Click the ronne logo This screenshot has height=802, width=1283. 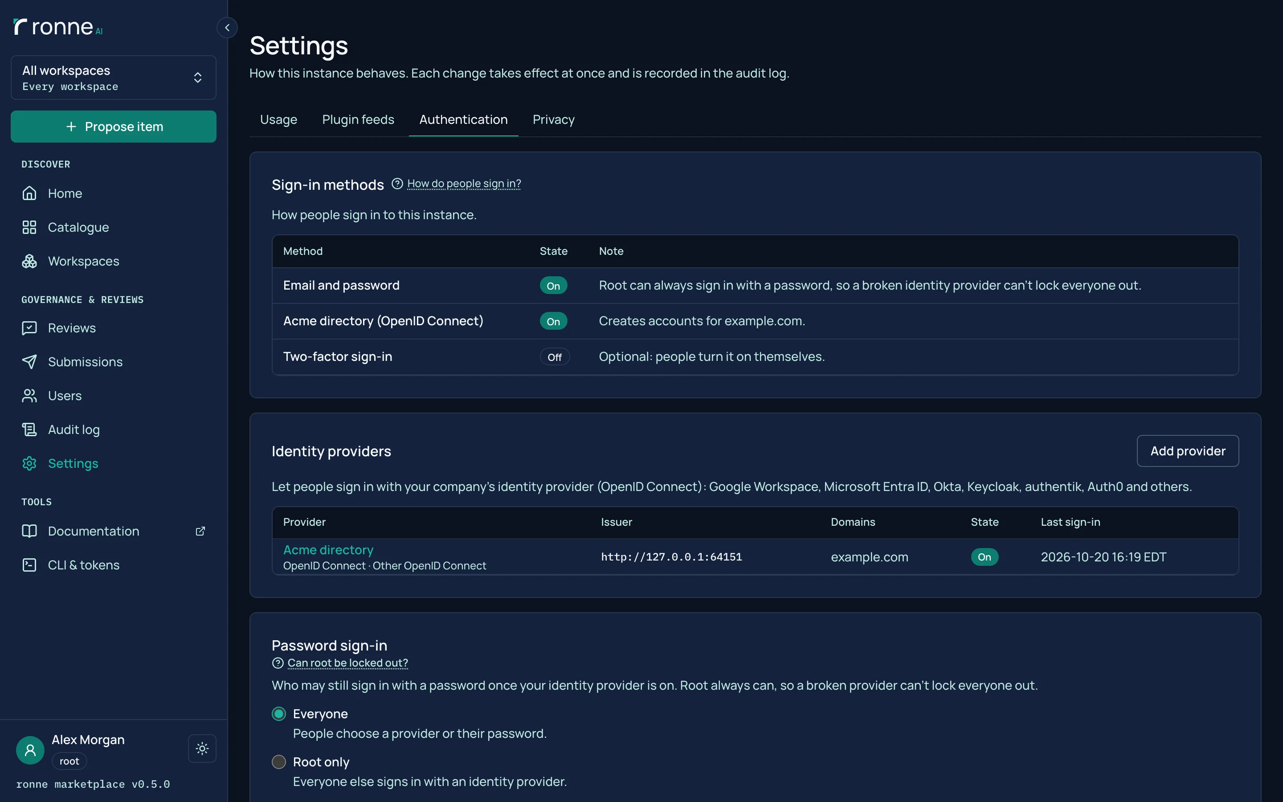(x=58, y=27)
